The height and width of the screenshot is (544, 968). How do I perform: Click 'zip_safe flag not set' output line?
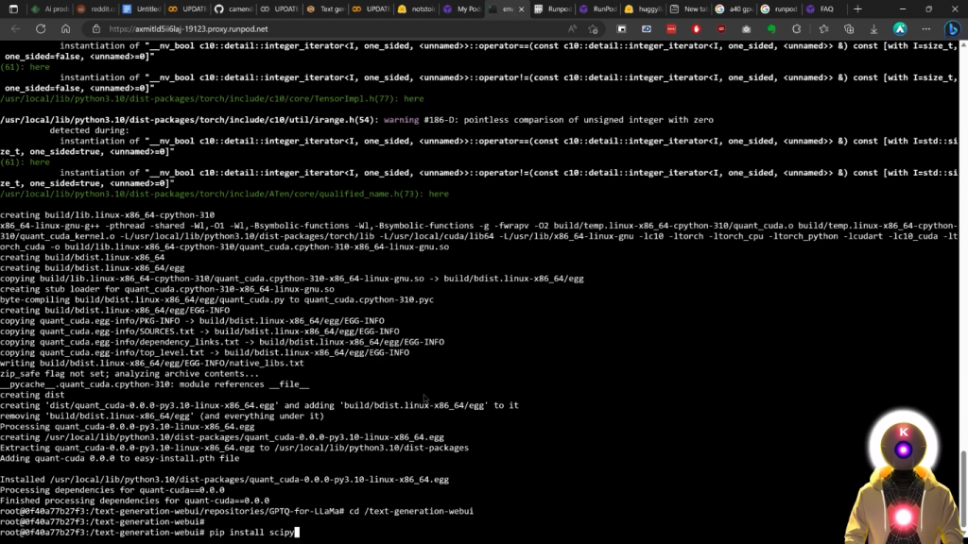tap(130, 374)
